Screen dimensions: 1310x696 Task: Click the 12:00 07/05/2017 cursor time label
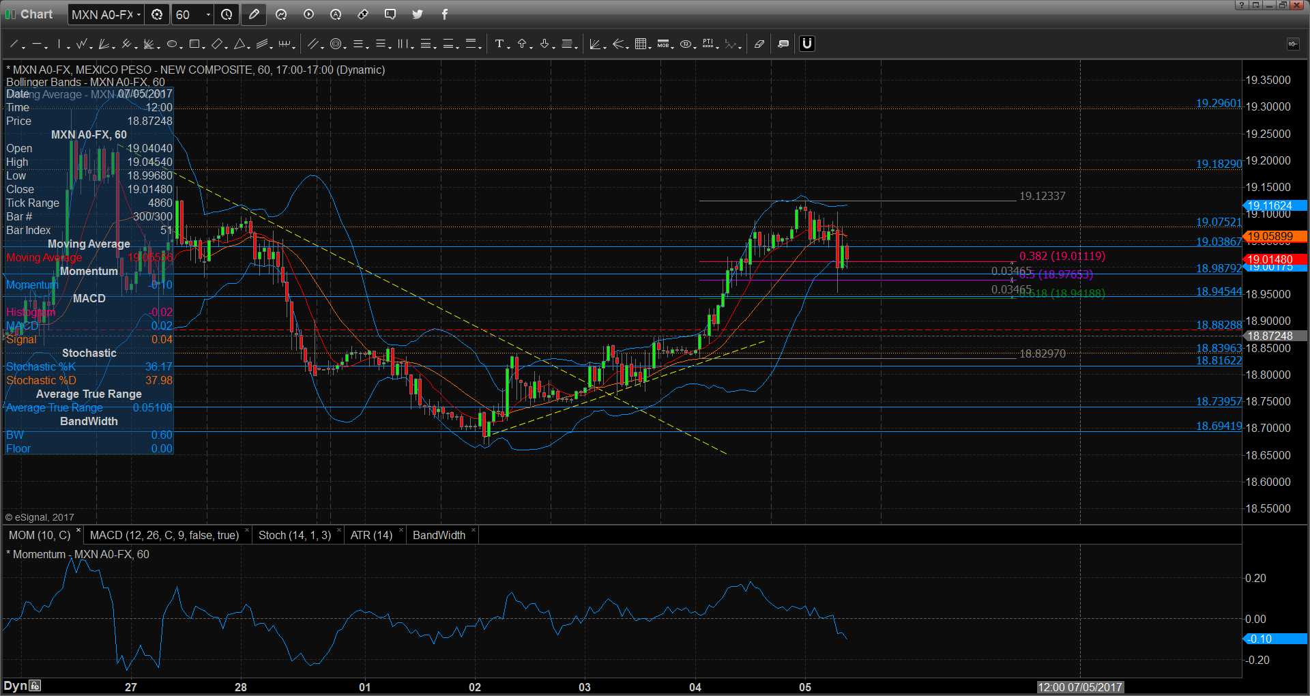(x=1080, y=687)
